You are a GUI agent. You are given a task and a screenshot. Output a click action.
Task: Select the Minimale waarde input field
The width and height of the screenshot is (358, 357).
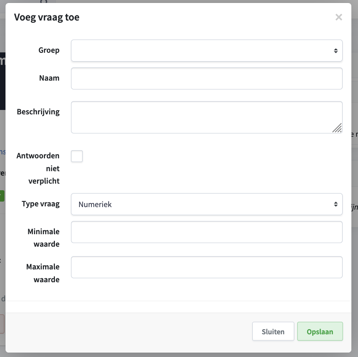(x=206, y=232)
